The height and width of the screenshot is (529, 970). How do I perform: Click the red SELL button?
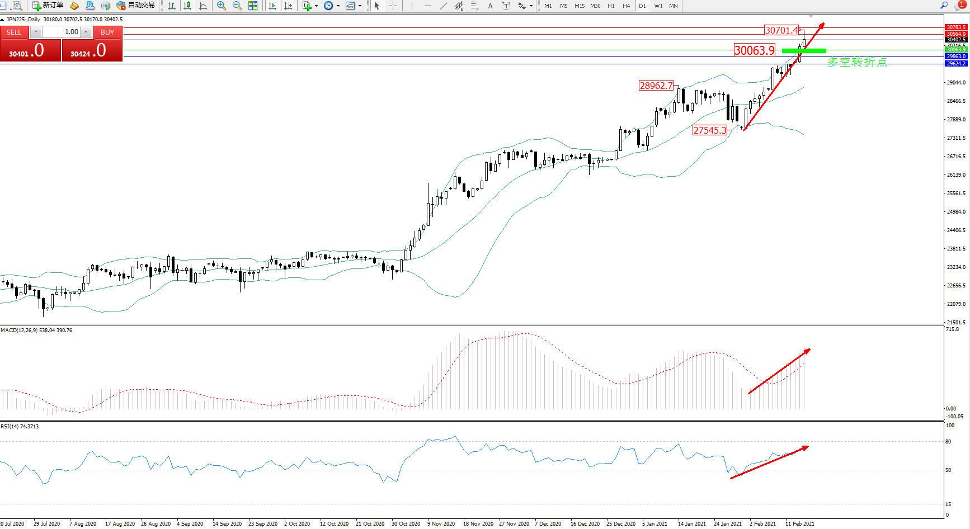[x=15, y=32]
